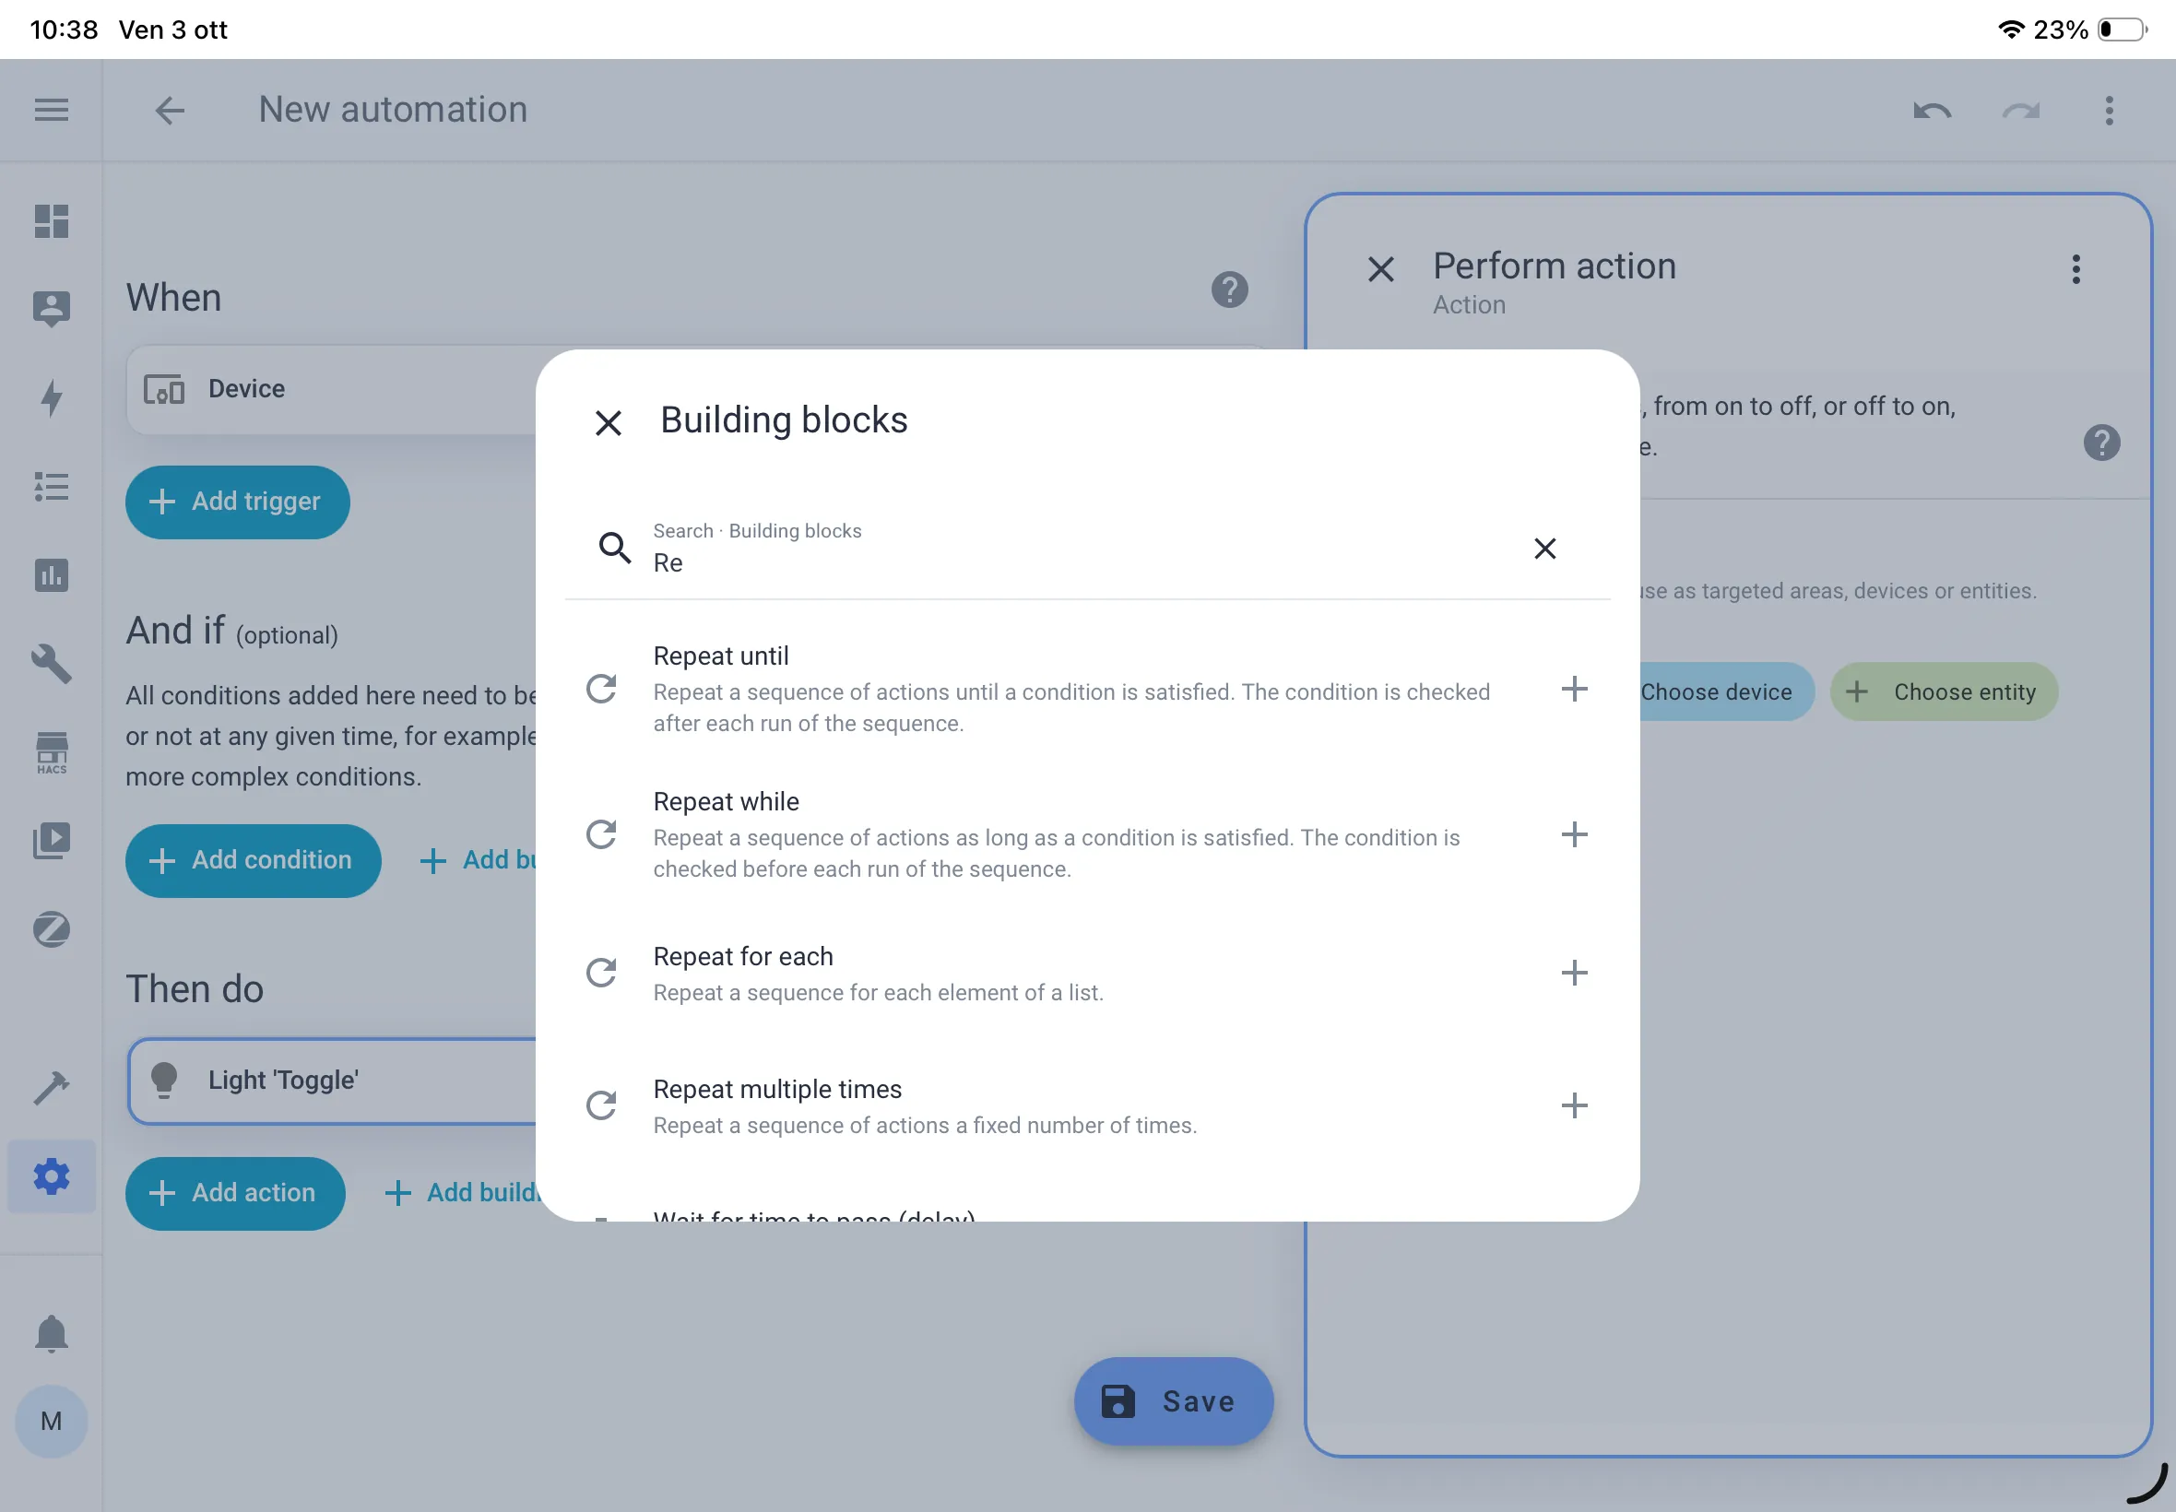
Task: Open Zigbee2MQTT from the sidebar
Action: (53, 929)
